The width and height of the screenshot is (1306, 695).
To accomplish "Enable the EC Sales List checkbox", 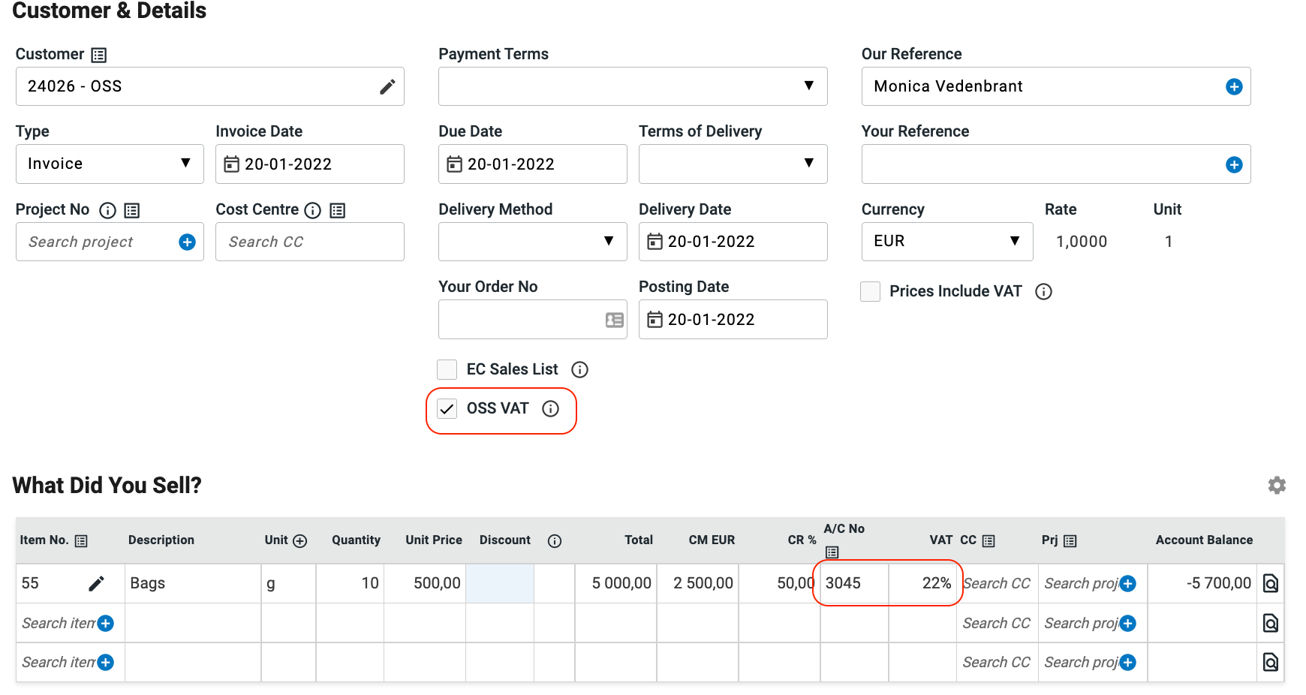I will (x=447, y=369).
